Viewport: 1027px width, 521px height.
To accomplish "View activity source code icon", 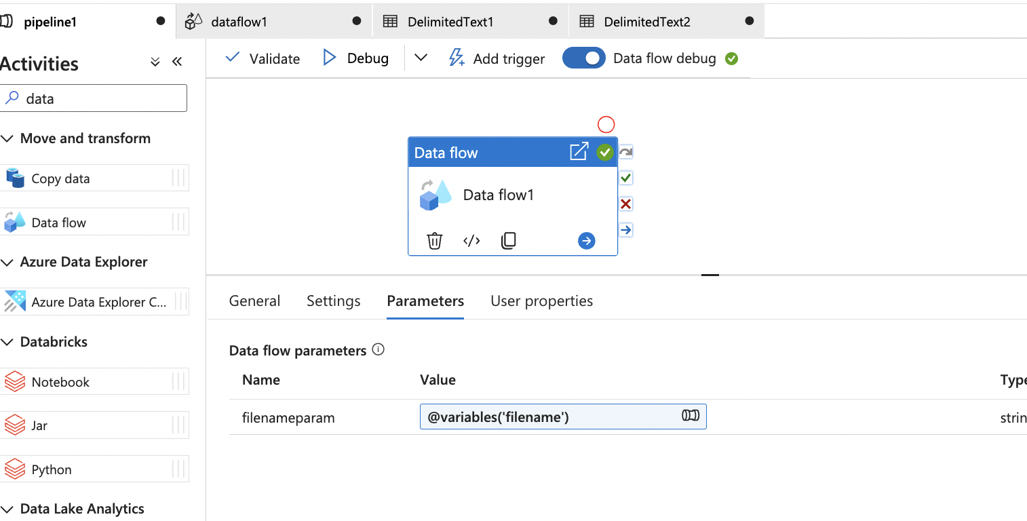I will (x=471, y=241).
